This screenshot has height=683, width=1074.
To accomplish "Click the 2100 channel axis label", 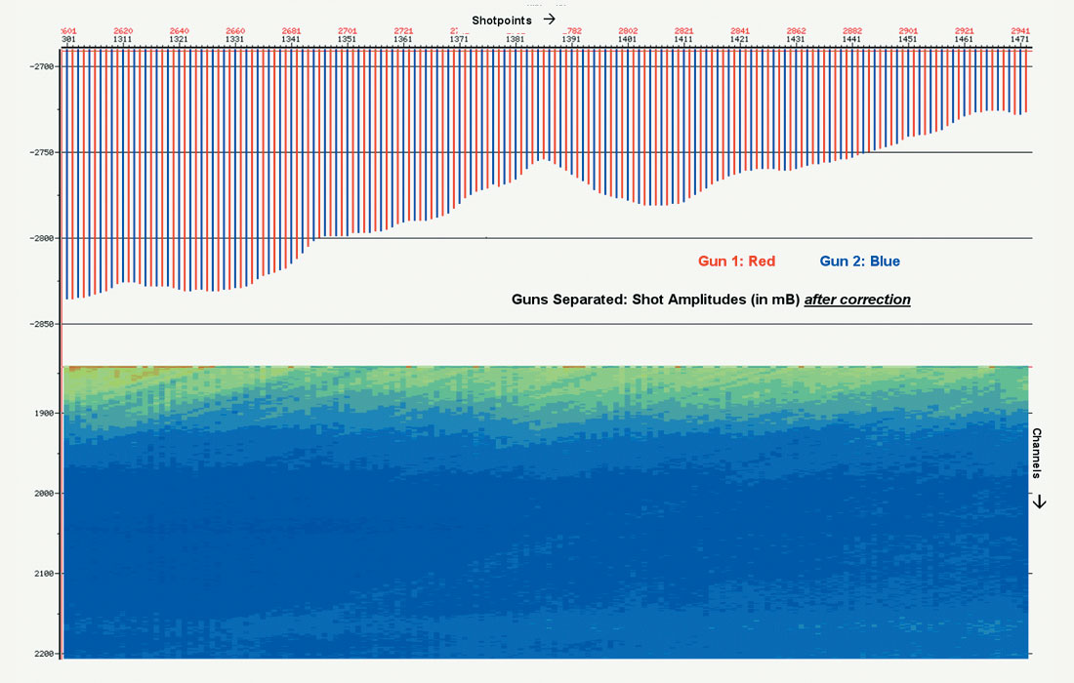I will 44,574.
